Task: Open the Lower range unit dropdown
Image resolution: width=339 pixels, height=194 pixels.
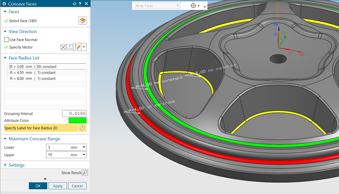Action: tap(84, 147)
